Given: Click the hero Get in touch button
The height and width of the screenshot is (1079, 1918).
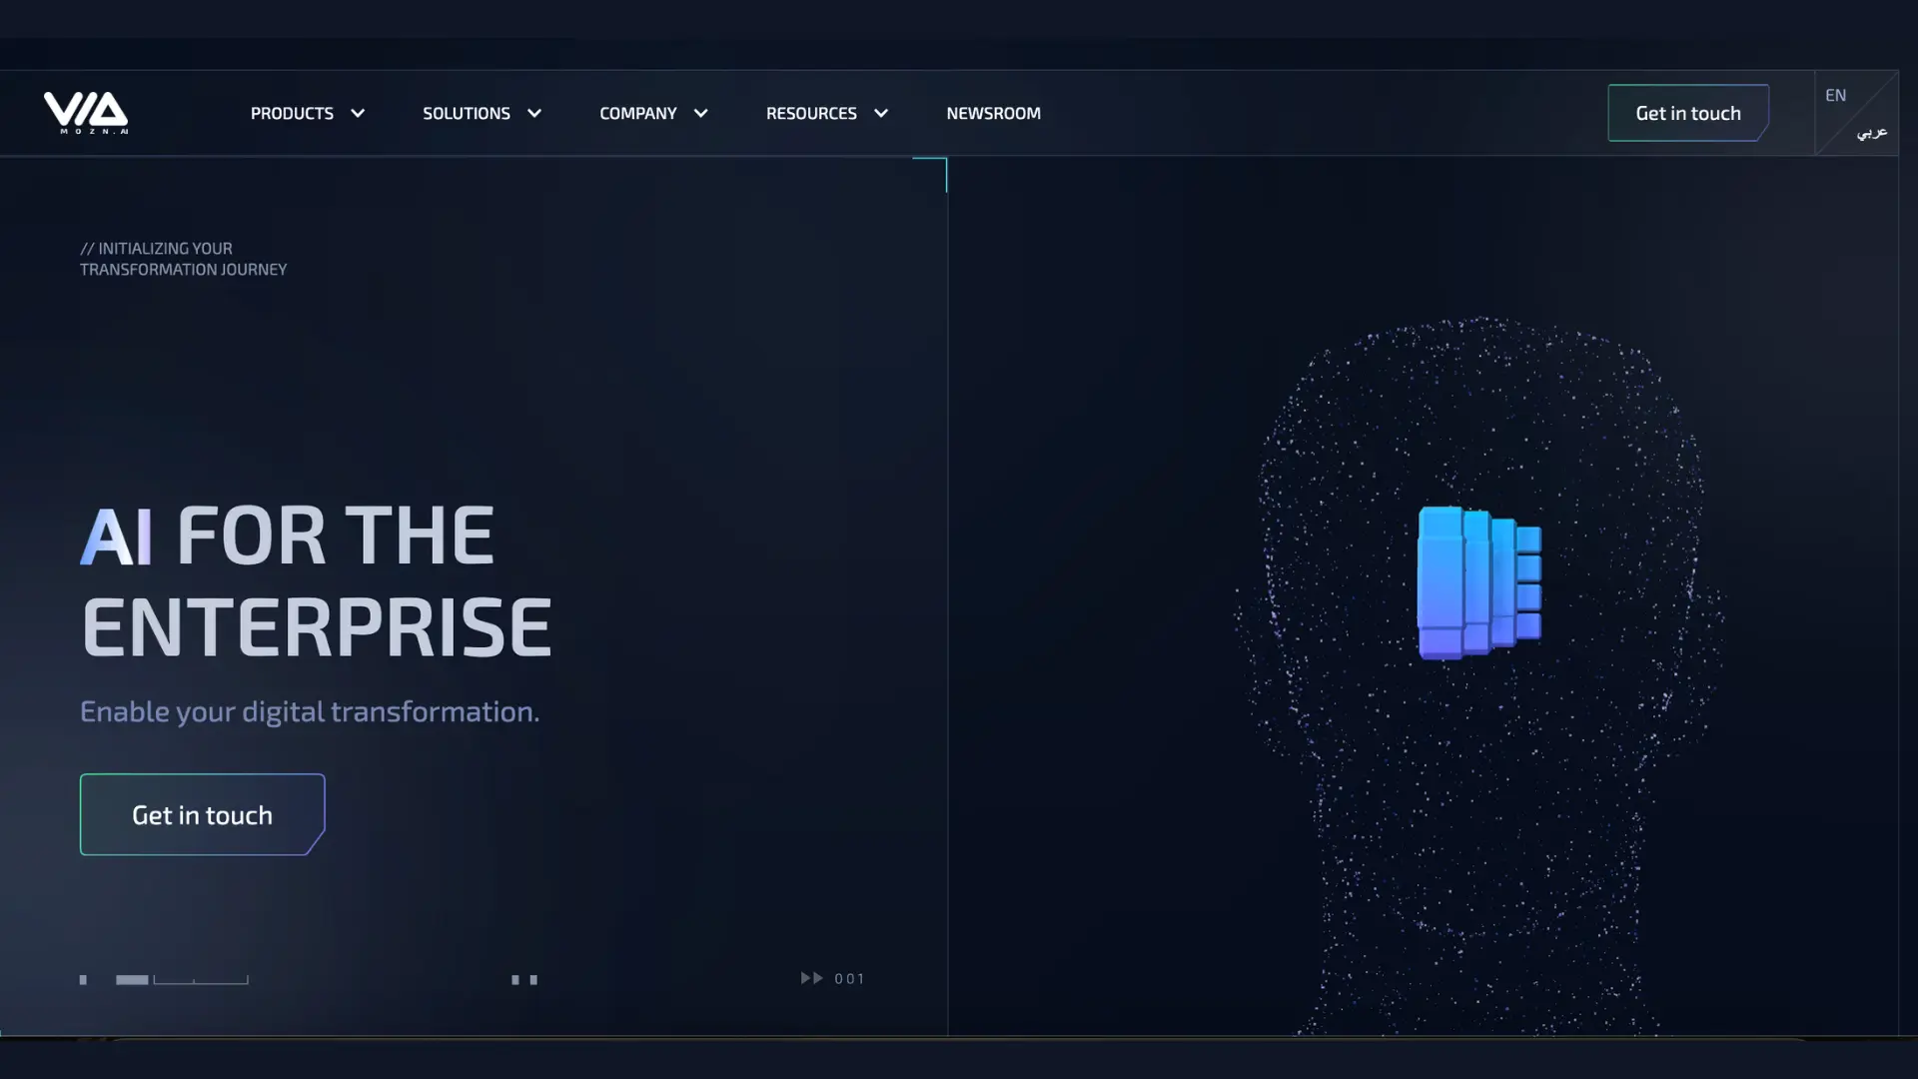Looking at the screenshot, I should click(202, 814).
